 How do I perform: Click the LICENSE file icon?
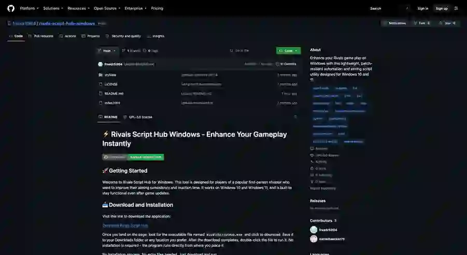click(101, 84)
